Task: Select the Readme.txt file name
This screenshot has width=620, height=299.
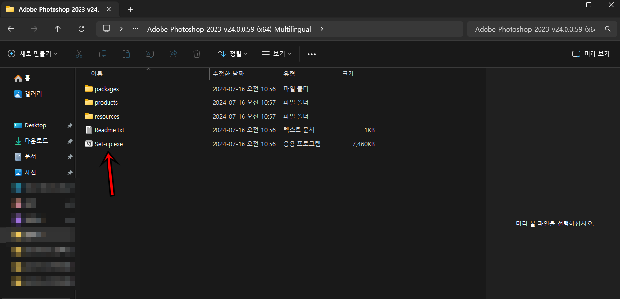Action: click(x=109, y=130)
